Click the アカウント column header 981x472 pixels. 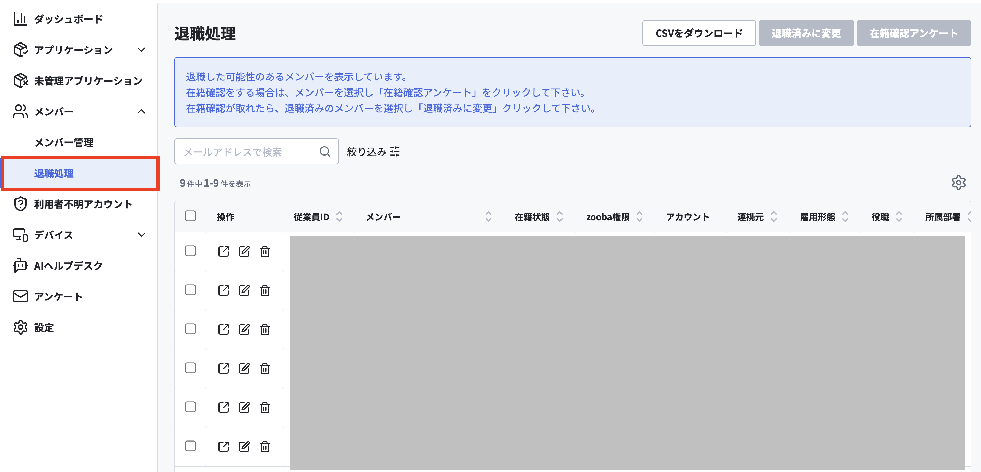(x=687, y=217)
